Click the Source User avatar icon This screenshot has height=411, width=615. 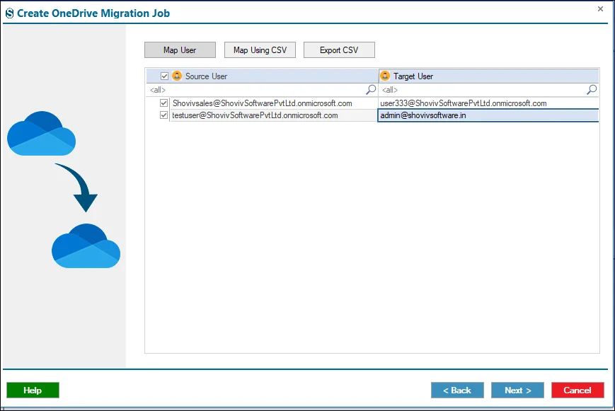click(177, 76)
